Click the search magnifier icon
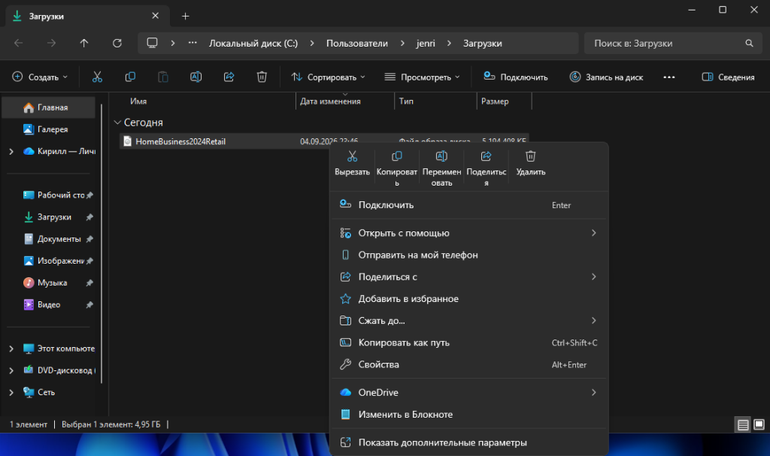 (x=749, y=43)
